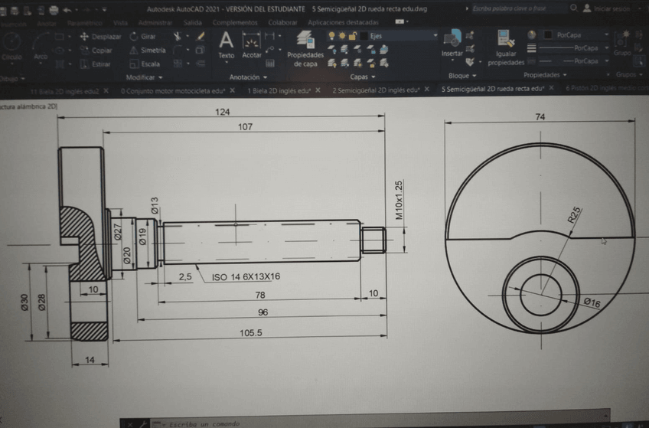Screen dimensions: 649x428
Task: Open the PorCapa object color dropdown
Action: (582, 35)
